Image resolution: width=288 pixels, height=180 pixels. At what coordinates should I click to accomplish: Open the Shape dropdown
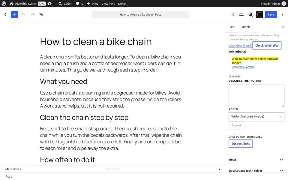pyautogui.click(x=256, y=117)
